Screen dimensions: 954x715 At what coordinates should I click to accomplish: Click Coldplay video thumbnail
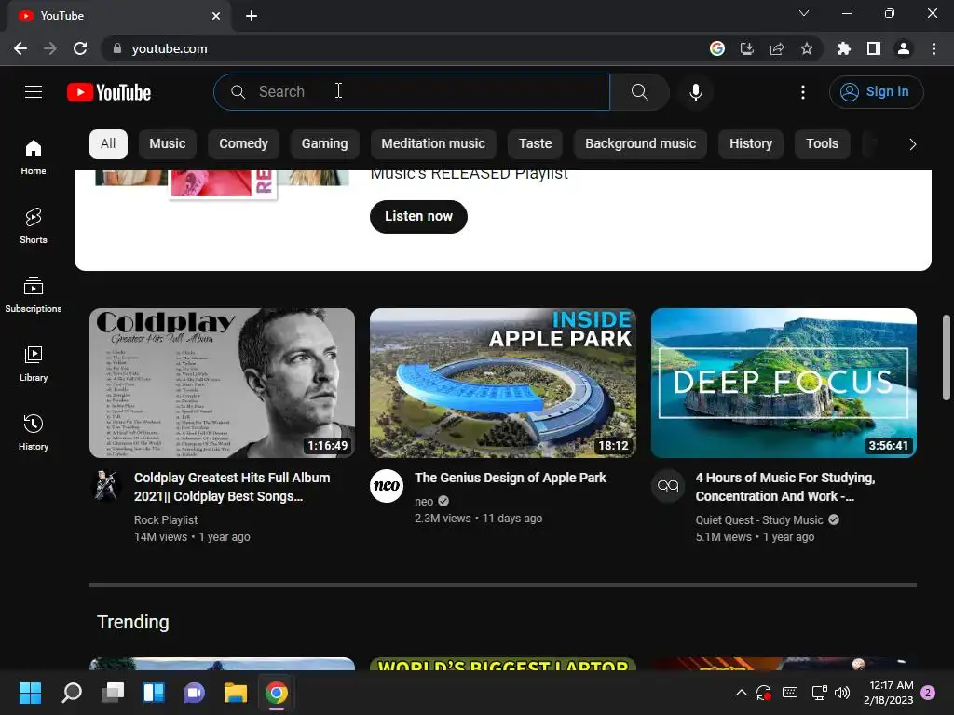coord(222,383)
